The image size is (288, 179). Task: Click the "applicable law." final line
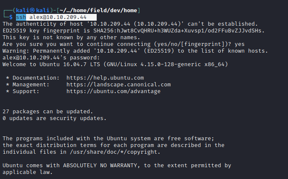26,172
